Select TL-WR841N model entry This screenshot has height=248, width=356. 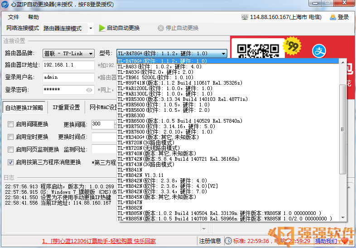[x=228, y=170]
